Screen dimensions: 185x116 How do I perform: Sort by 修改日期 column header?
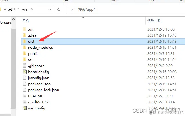click(154, 20)
